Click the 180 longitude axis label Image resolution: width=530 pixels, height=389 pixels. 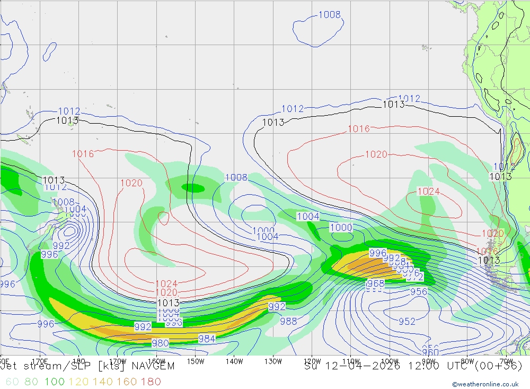pyautogui.click(x=79, y=361)
